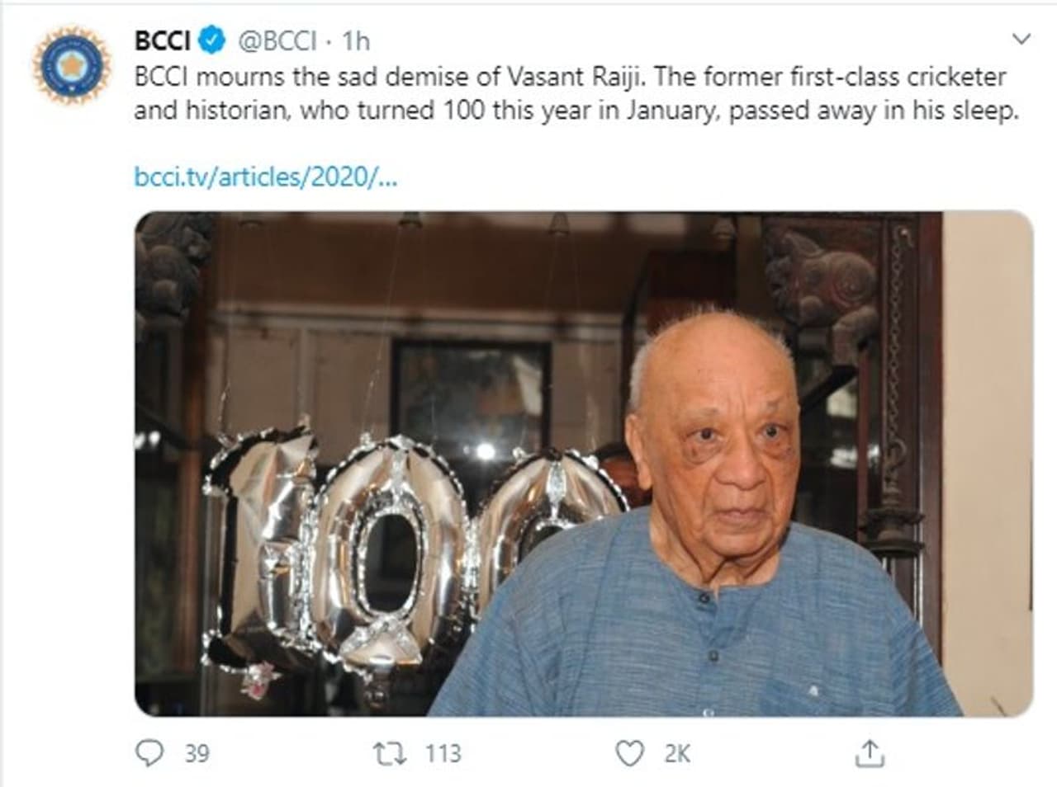Image resolution: width=1057 pixels, height=787 pixels.
Task: Click the retweet arrows icon
Action: (x=389, y=752)
